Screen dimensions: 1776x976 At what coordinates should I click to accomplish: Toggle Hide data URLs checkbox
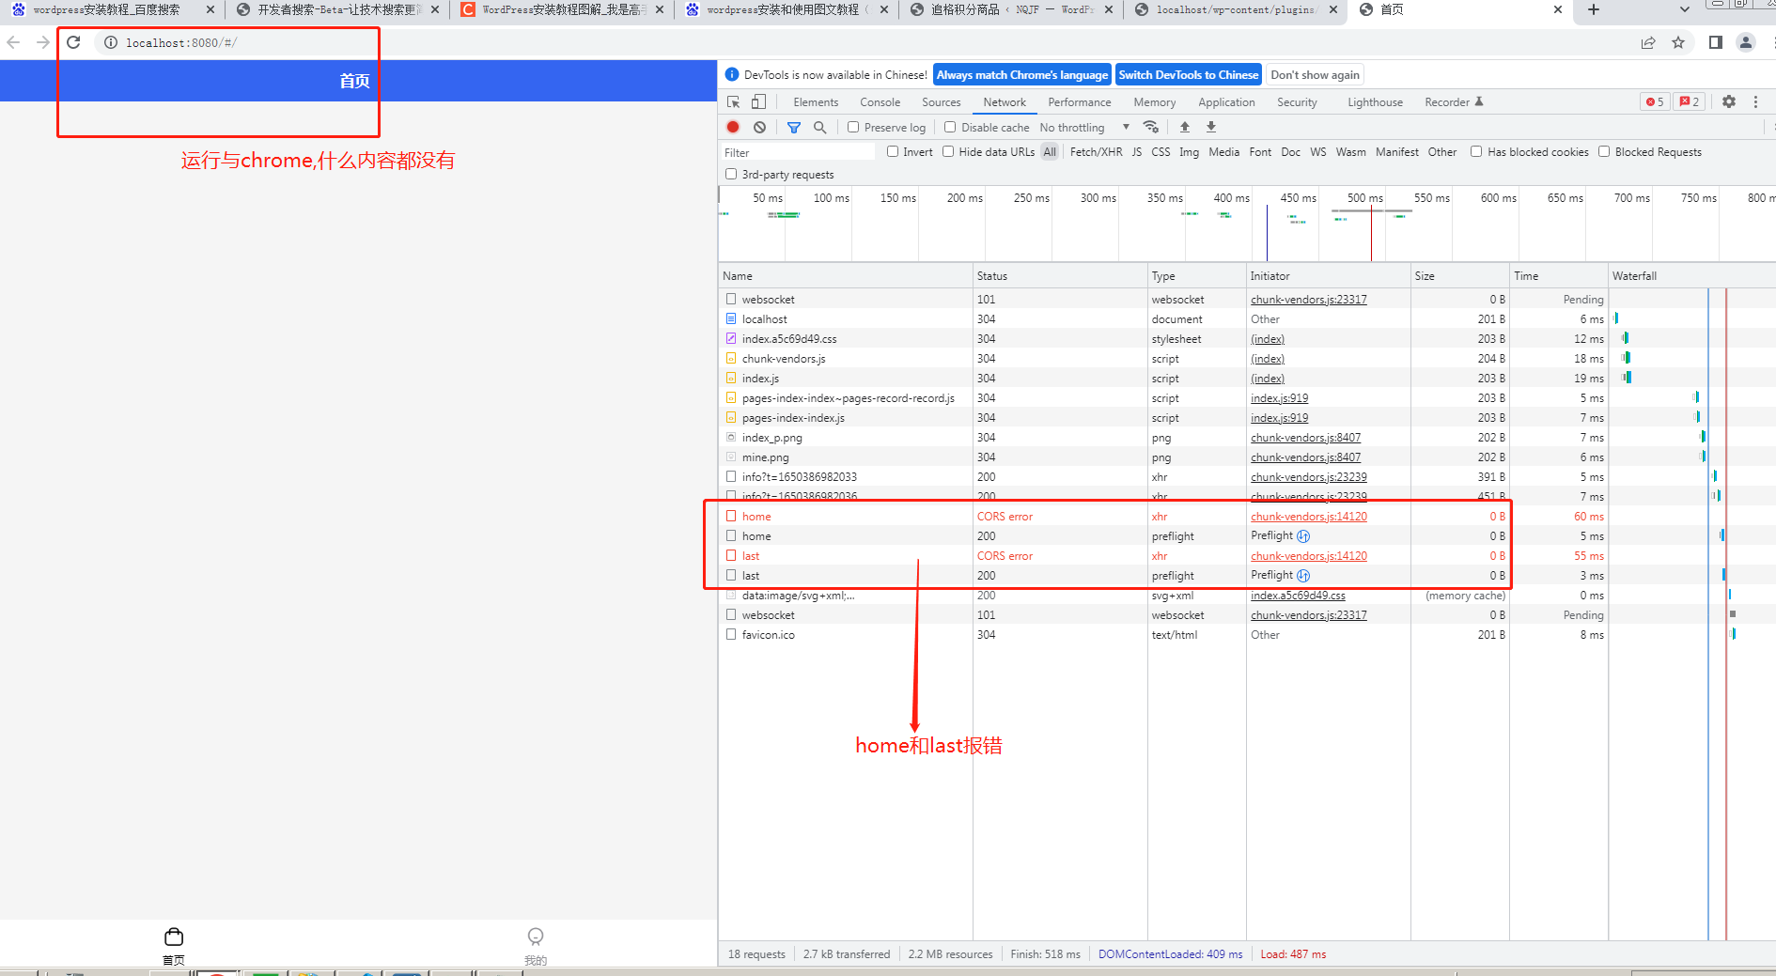[948, 151]
